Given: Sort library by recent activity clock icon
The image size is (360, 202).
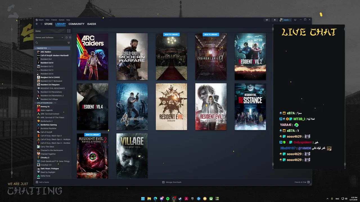Looking at the screenshot, I should 67,37.
